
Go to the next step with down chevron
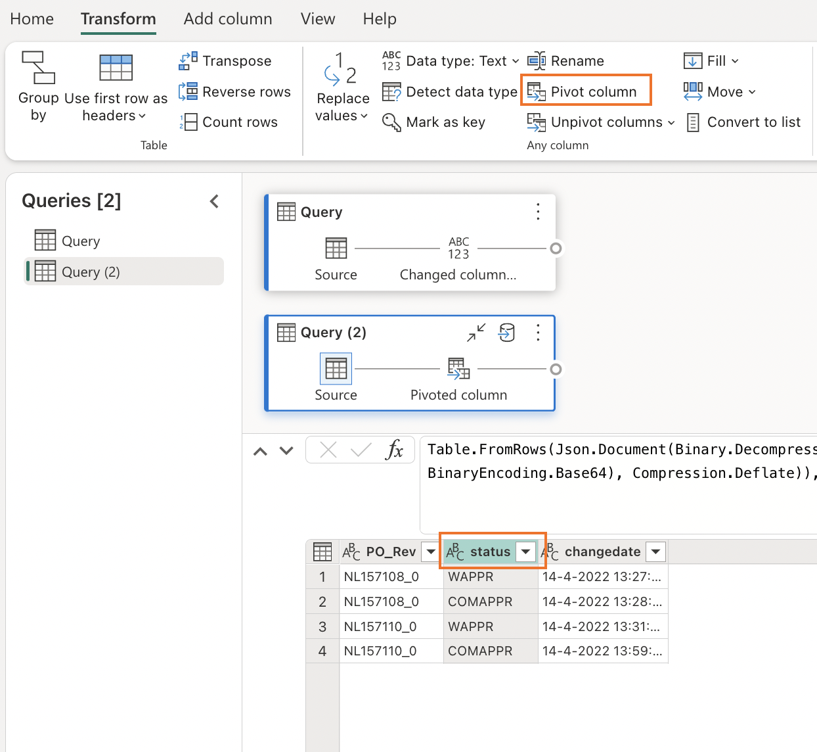(x=286, y=451)
